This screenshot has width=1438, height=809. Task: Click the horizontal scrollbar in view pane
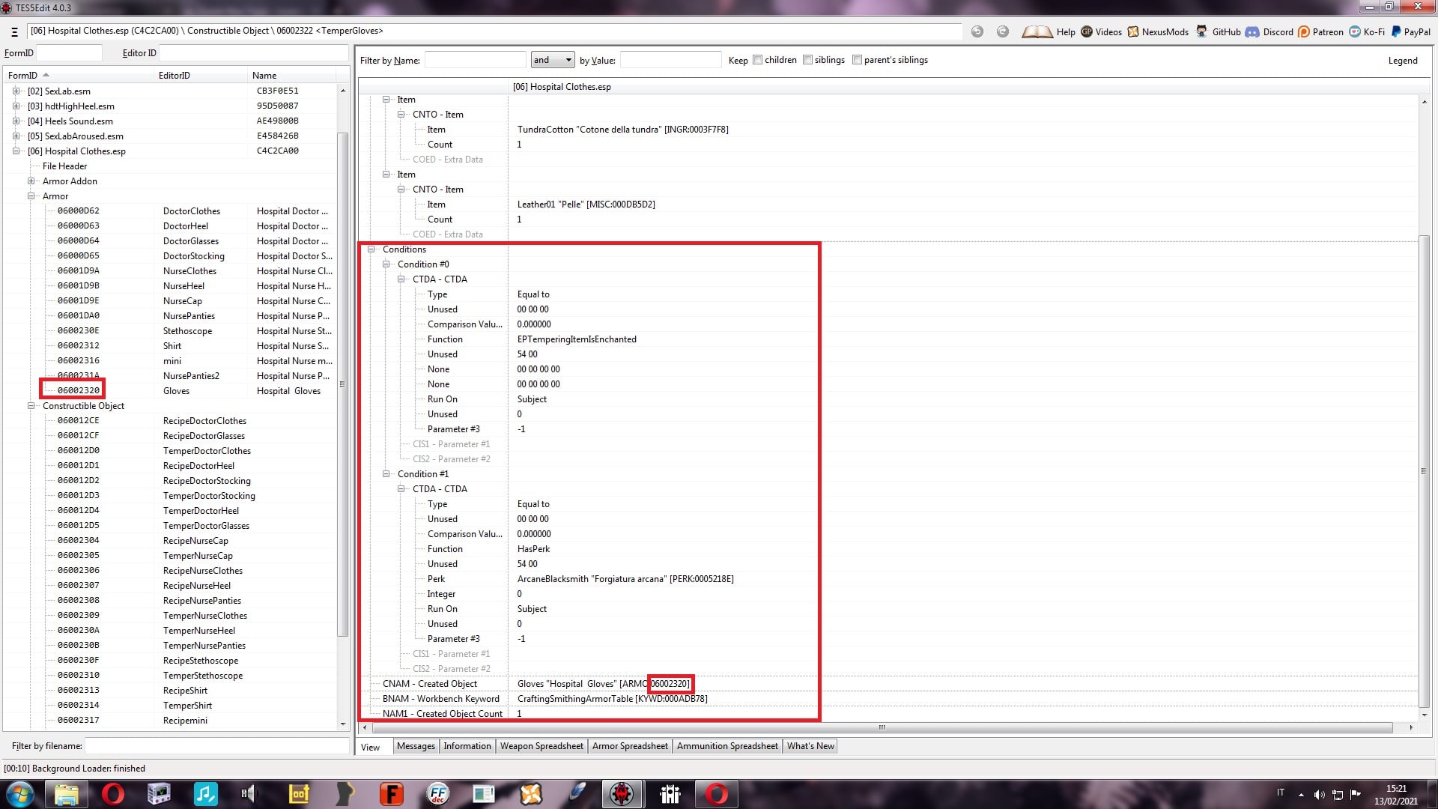pyautogui.click(x=882, y=727)
